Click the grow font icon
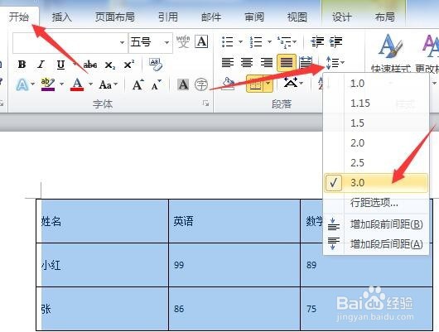The width and height of the screenshot is (439, 332). [138, 84]
